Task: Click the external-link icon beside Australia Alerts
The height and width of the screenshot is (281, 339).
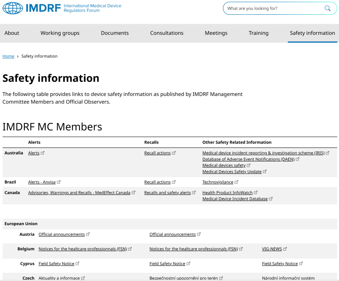Action: point(43,153)
